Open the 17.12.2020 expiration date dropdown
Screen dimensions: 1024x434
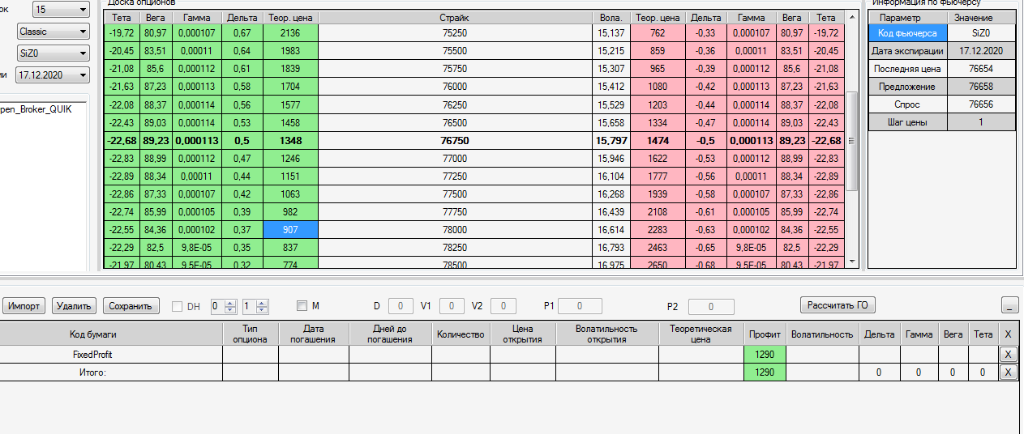tap(54, 75)
